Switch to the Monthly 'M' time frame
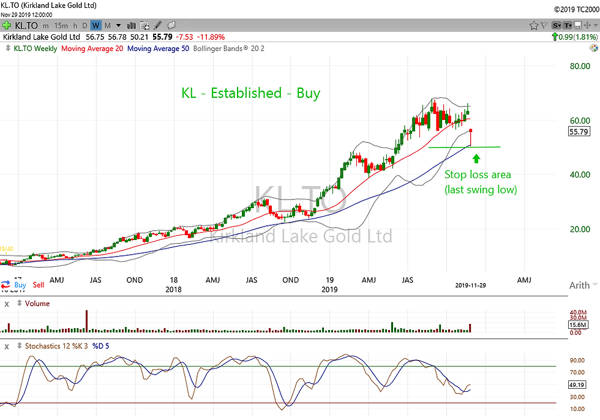The image size is (600, 420). 108,26
